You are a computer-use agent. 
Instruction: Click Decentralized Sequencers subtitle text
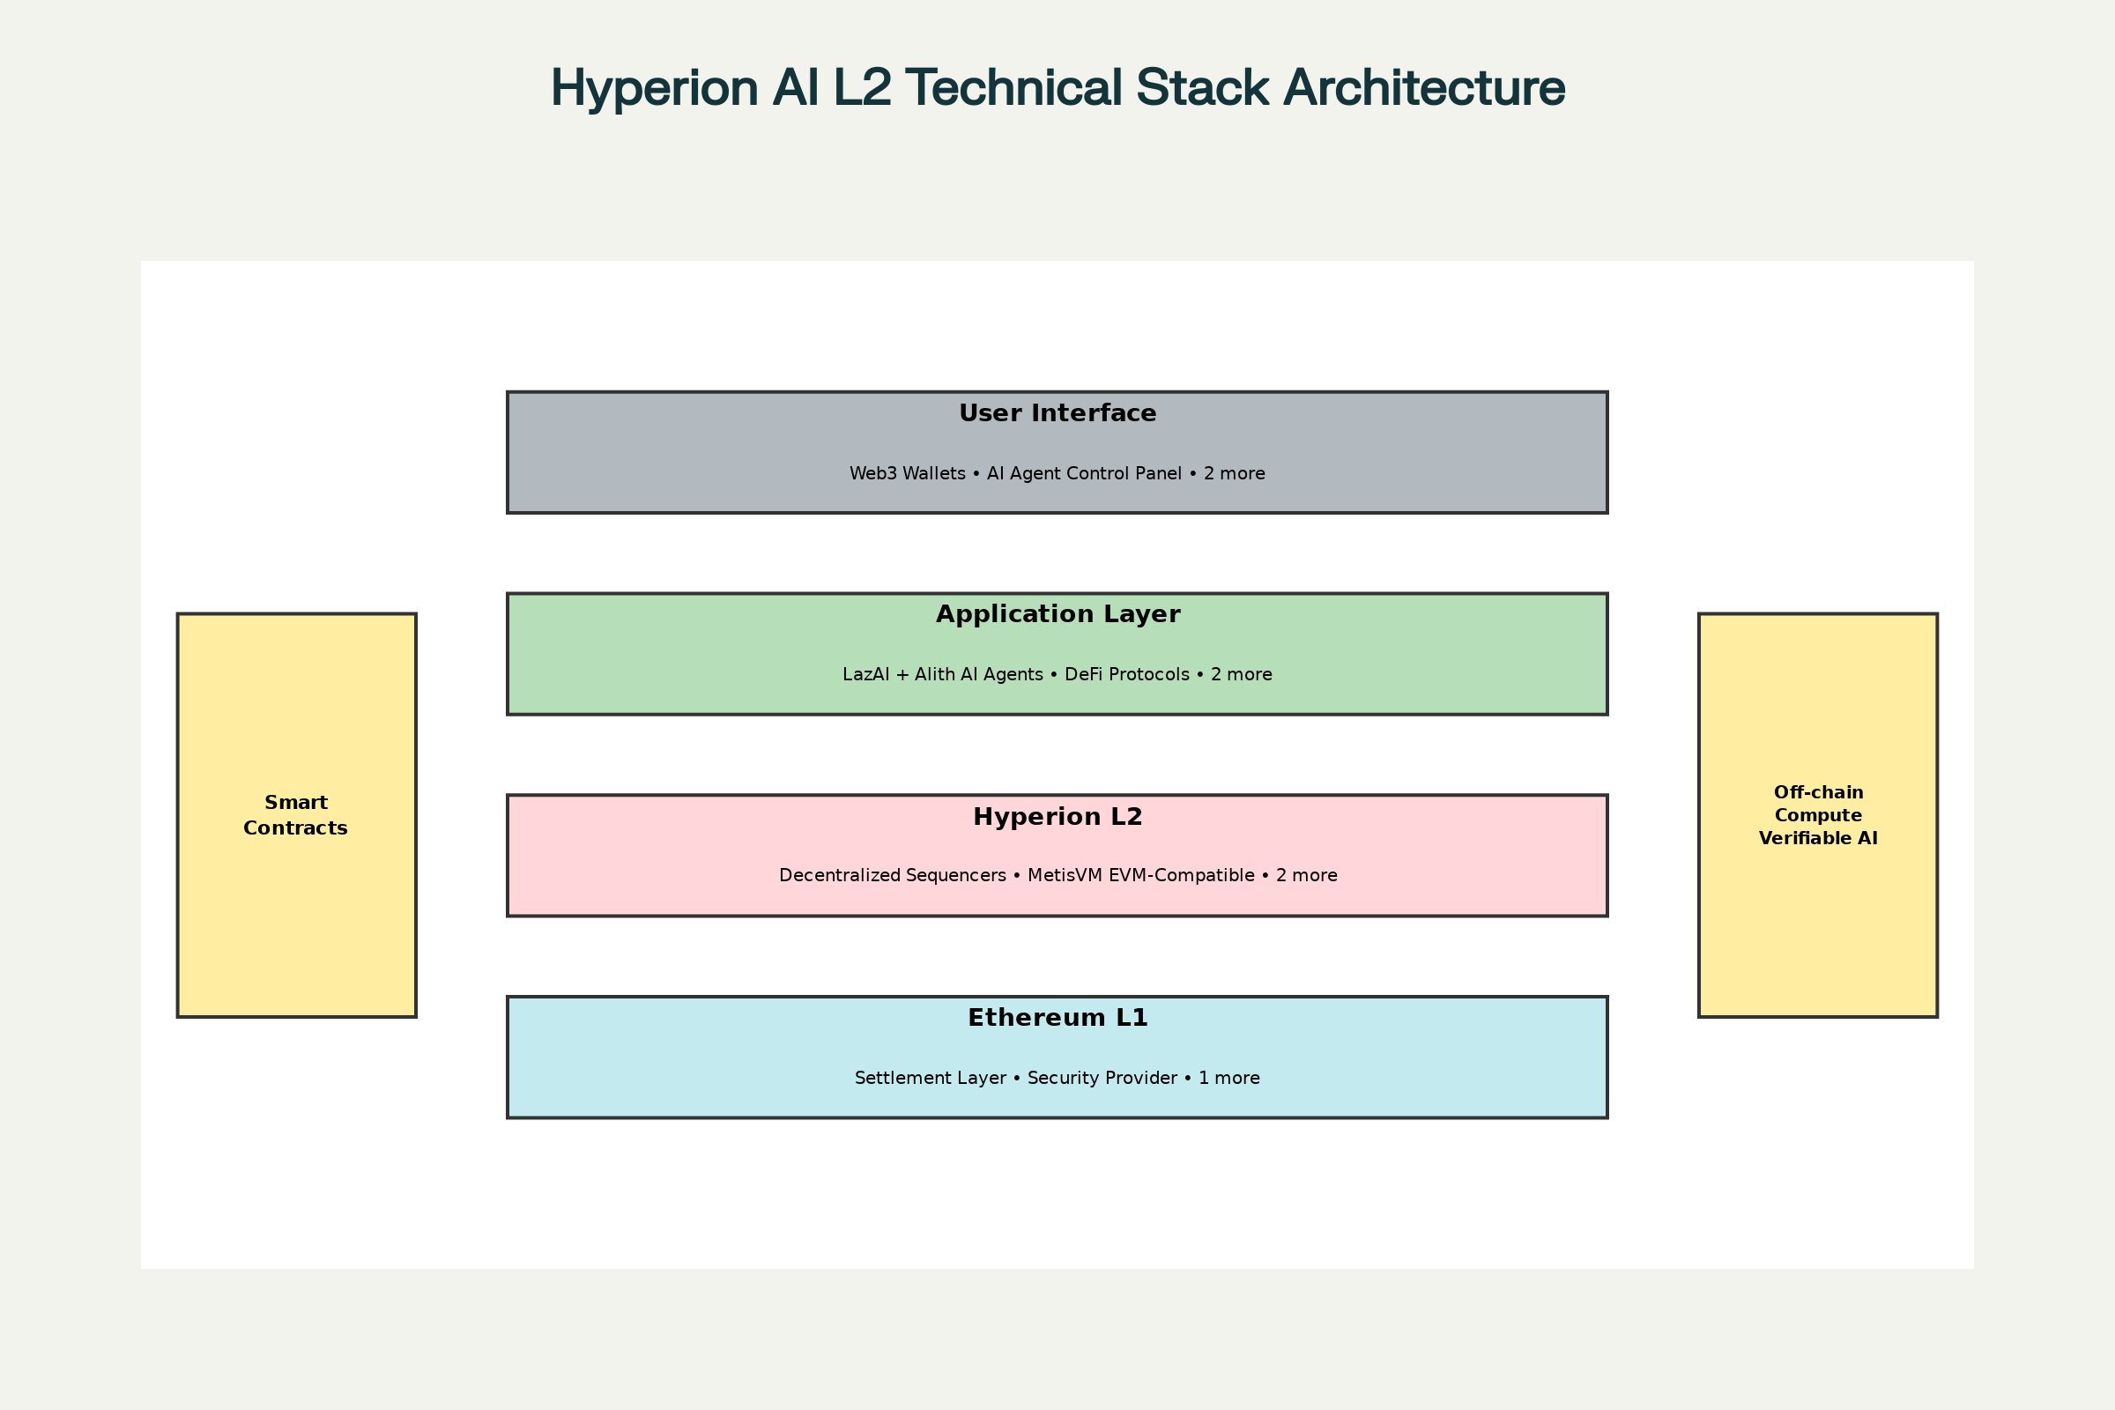pyautogui.click(x=892, y=876)
